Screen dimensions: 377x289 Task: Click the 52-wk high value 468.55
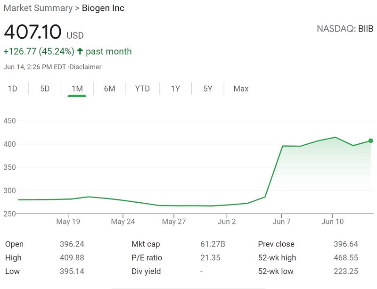coord(346,258)
